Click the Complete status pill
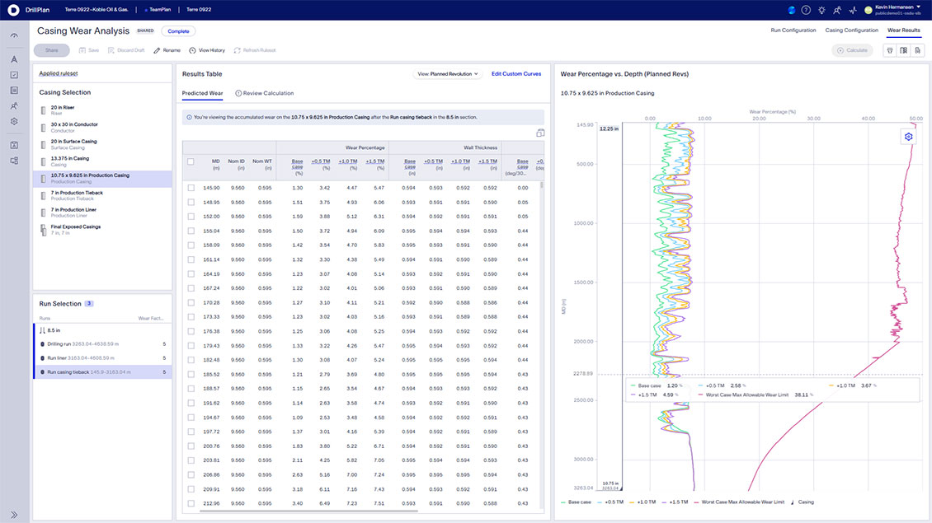 (178, 30)
